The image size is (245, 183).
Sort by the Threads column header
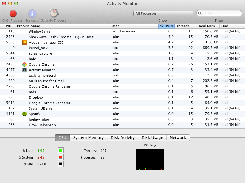click(184, 26)
